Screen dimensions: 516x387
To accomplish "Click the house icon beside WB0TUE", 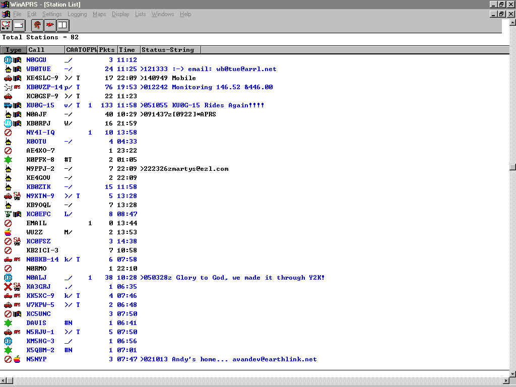I will point(8,69).
